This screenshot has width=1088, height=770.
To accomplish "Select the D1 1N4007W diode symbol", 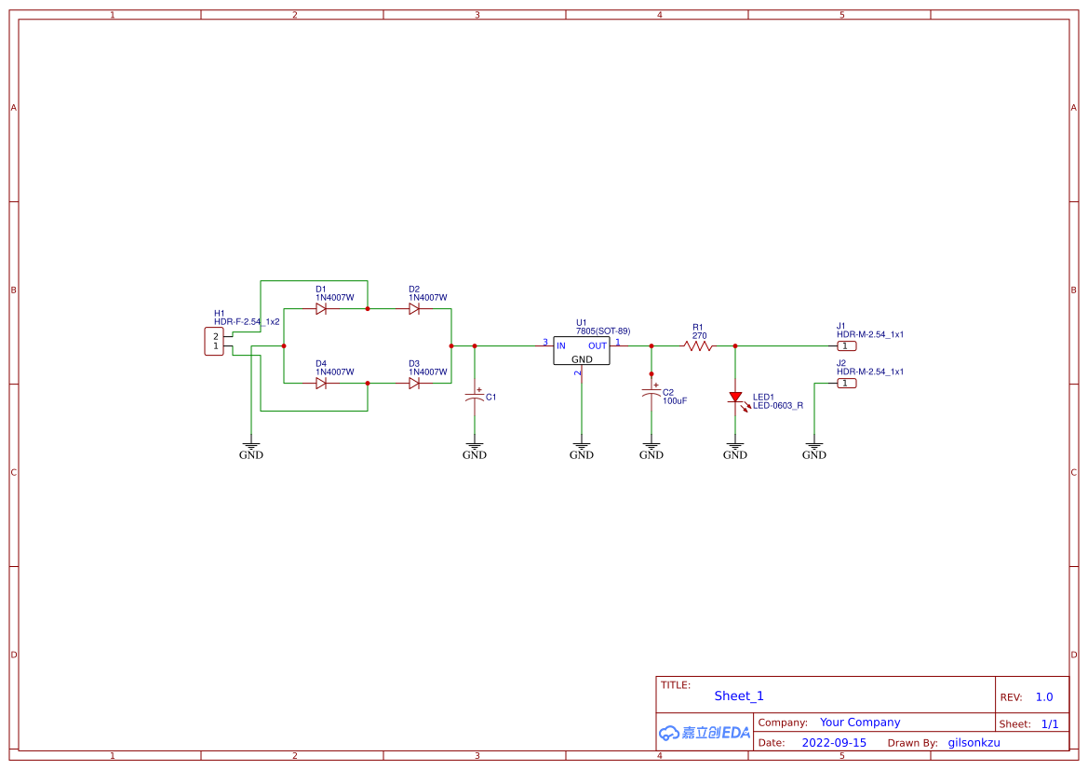I will click(323, 306).
